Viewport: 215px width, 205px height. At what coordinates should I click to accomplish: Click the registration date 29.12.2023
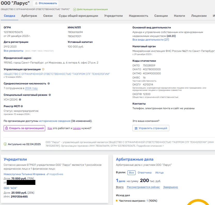[10, 47]
